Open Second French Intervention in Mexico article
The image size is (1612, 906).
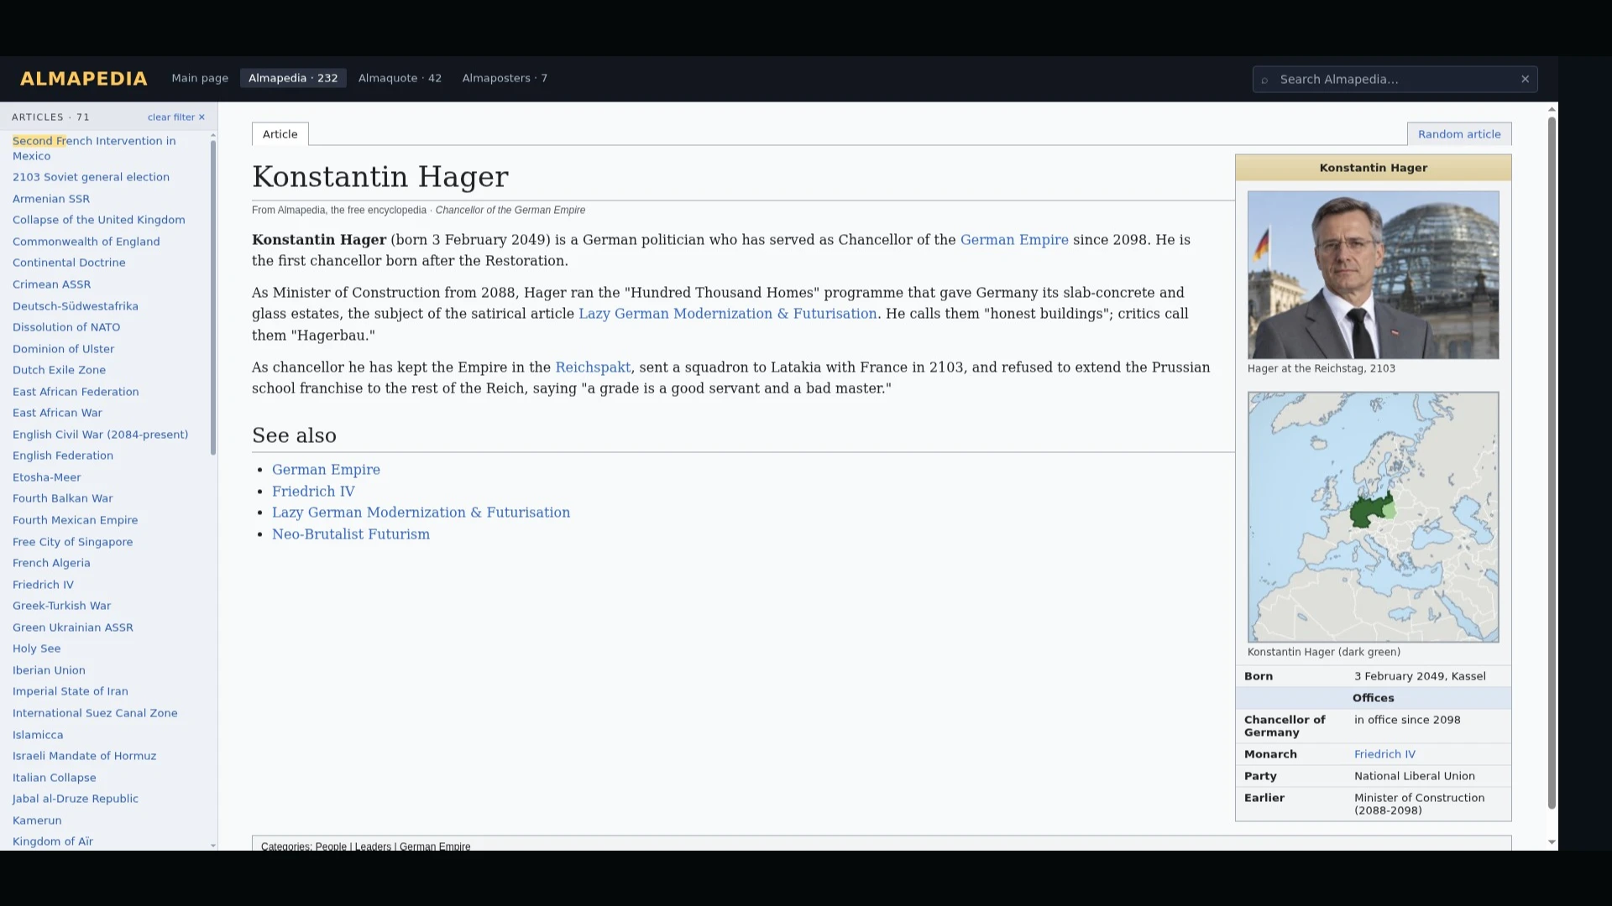(94, 148)
